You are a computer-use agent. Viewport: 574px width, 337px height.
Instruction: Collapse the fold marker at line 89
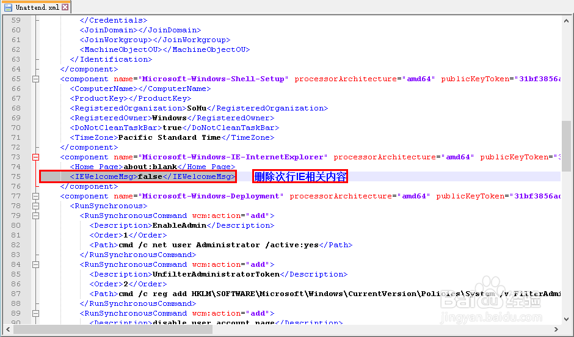pos(35,314)
